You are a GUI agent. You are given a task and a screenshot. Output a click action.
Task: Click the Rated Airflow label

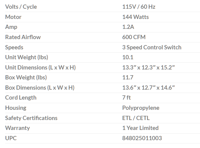pyautogui.click(x=23, y=37)
